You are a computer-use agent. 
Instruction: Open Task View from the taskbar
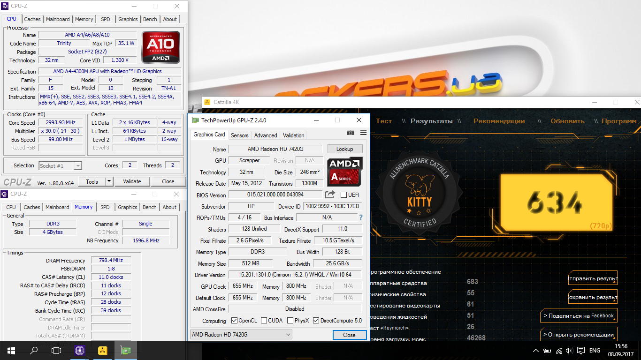point(56,350)
